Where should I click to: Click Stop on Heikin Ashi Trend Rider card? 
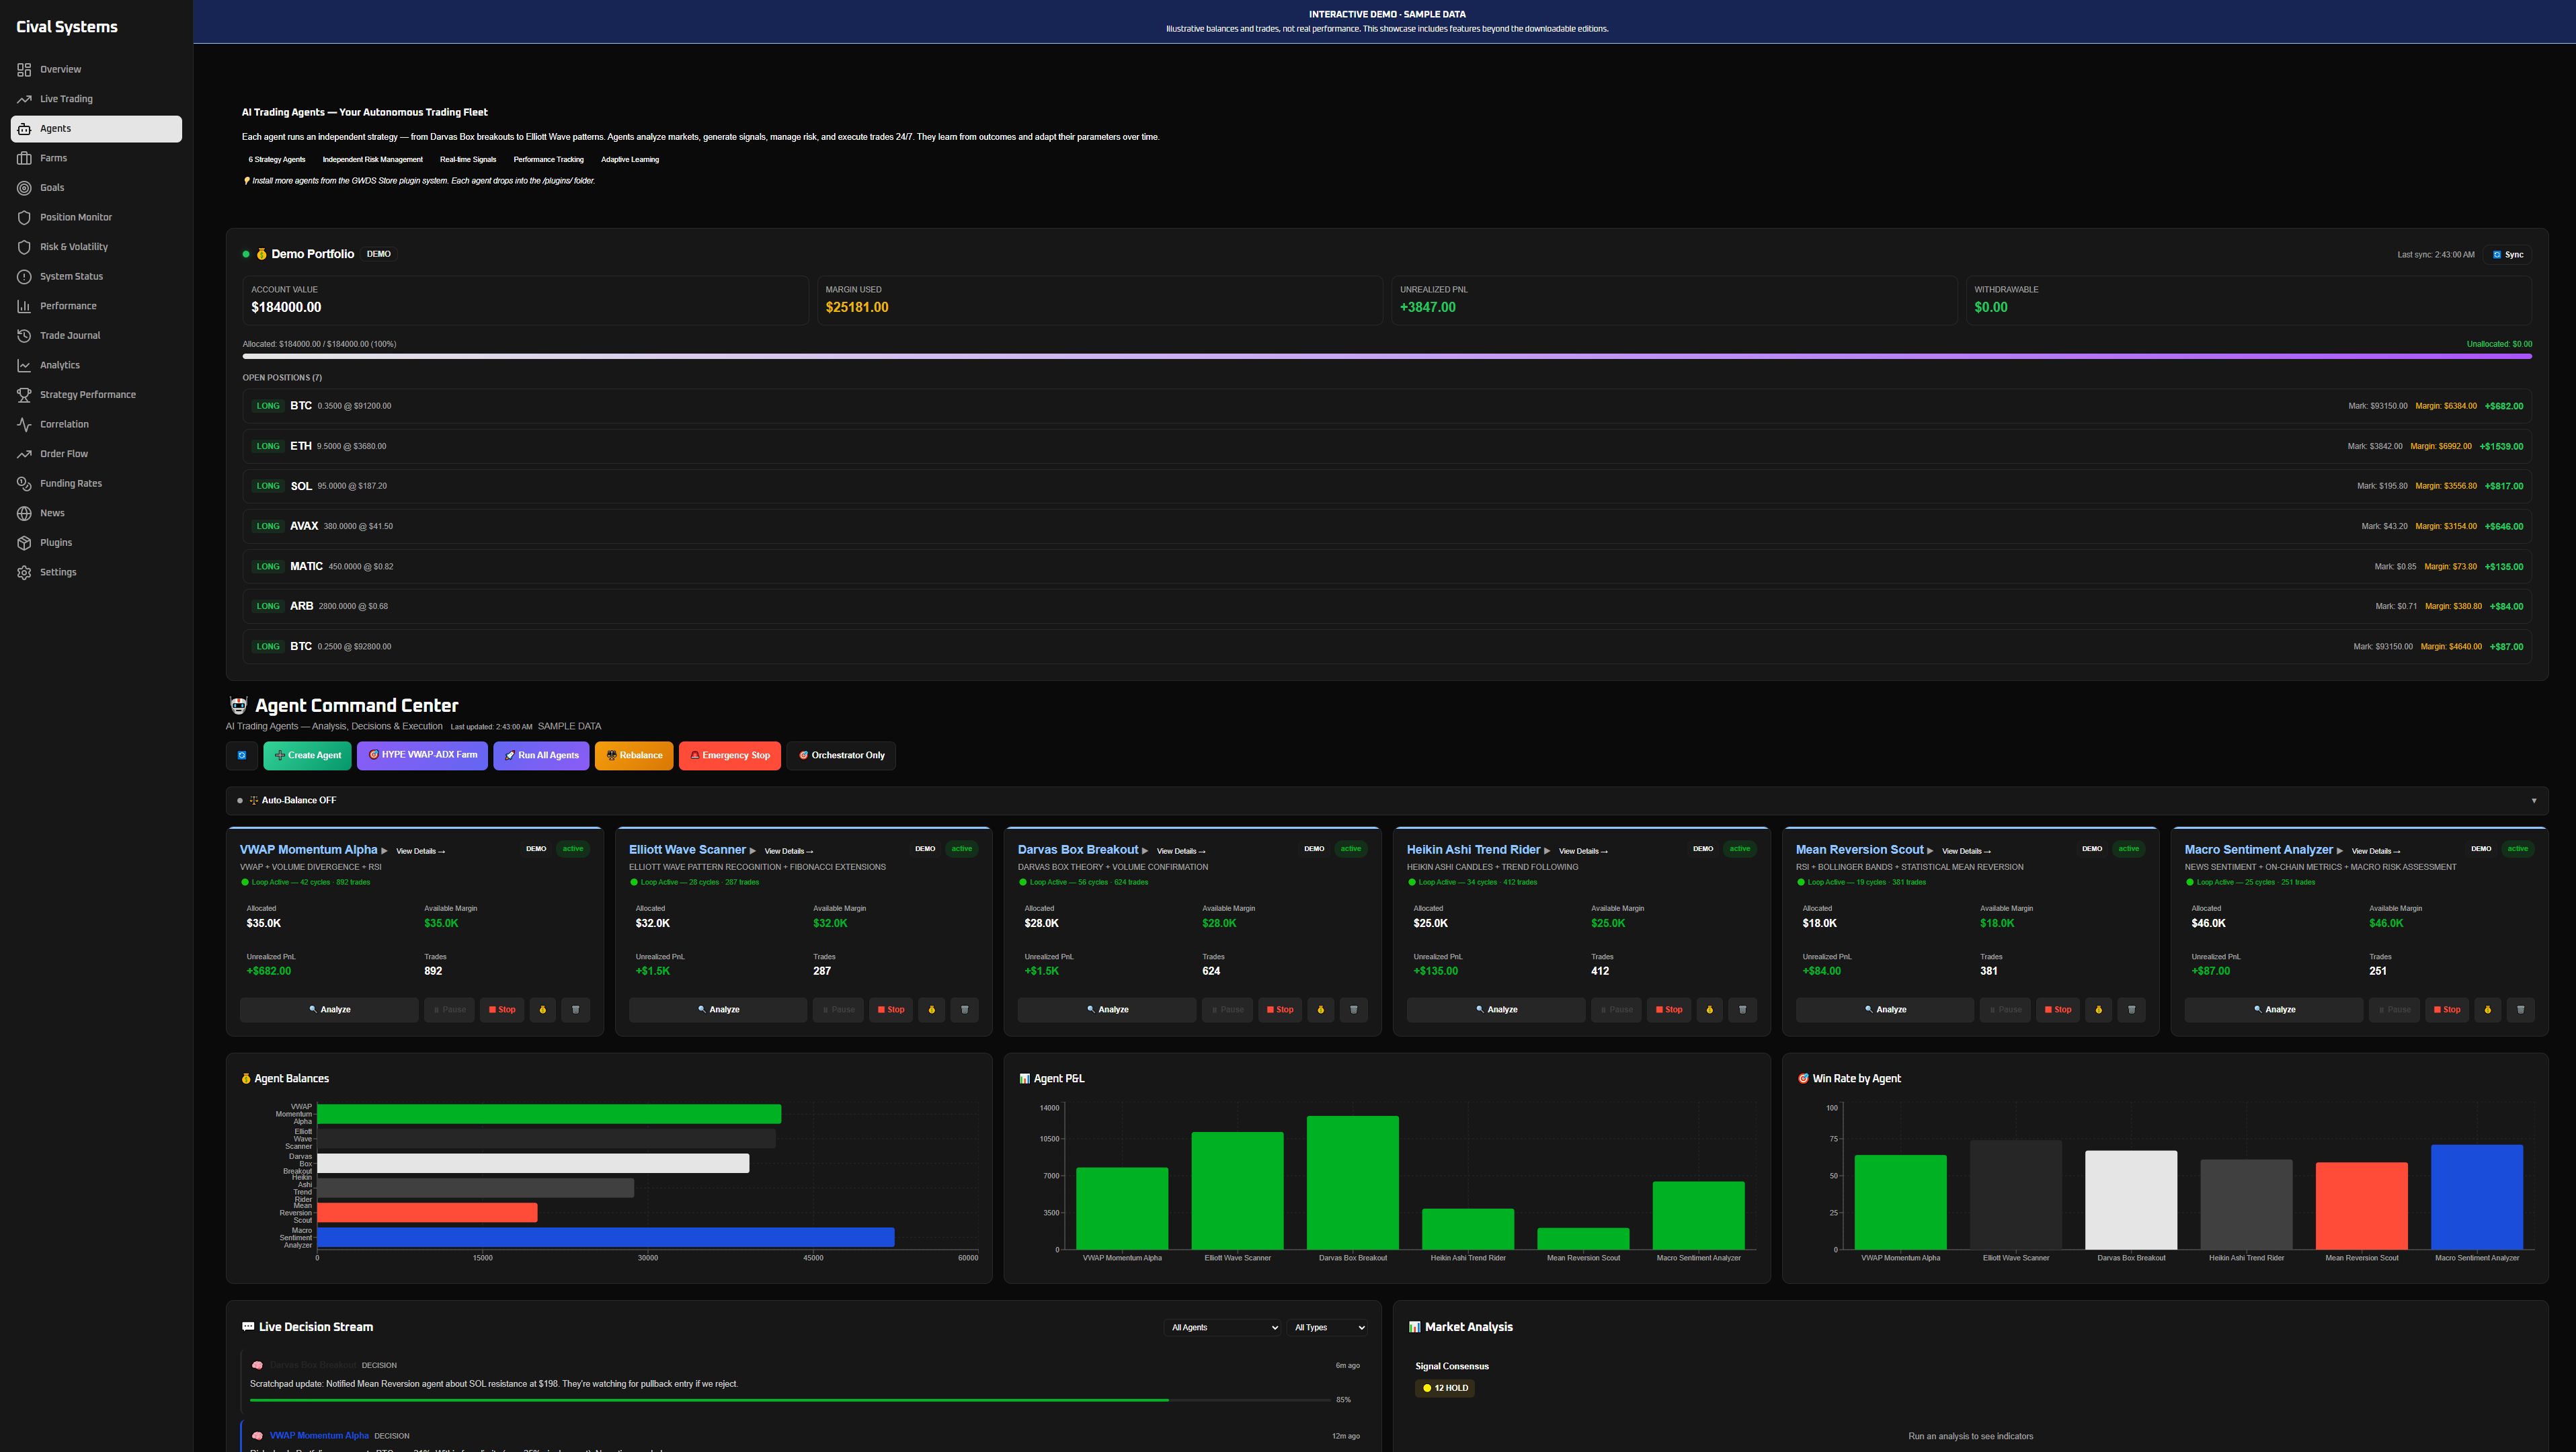point(1668,1010)
